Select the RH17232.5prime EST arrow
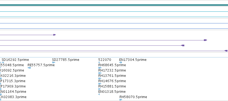The width and height of the screenshot is (228, 101). (100, 73)
